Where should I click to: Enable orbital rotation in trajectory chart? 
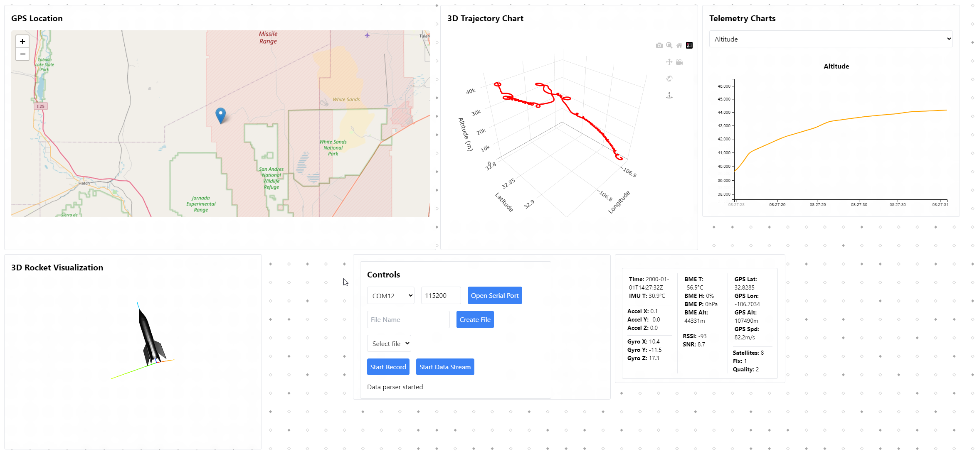(669, 79)
